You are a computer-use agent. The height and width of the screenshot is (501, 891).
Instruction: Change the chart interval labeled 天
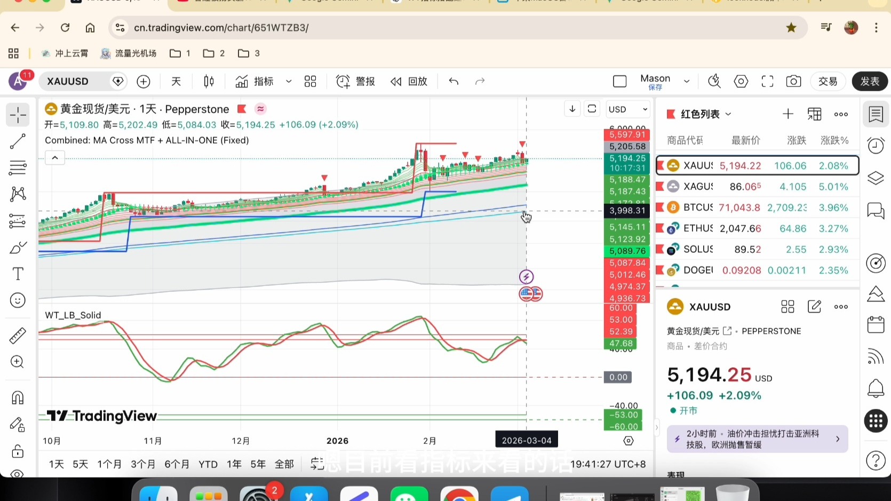176,82
